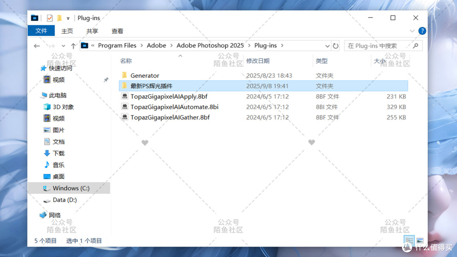Open 文档 in the sidebar
Screen dimensions: 457x257
coord(58,142)
